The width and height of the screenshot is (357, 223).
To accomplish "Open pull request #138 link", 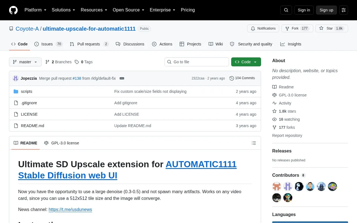I will [77, 78].
